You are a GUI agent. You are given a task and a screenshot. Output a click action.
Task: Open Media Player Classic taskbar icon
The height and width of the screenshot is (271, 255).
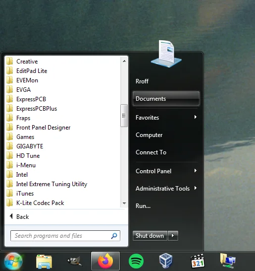tap(197, 261)
